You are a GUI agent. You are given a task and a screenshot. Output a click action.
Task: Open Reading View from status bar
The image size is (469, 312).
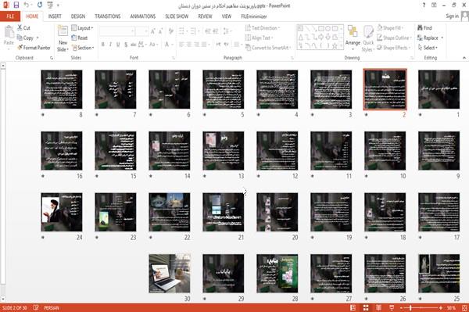tap(378, 308)
